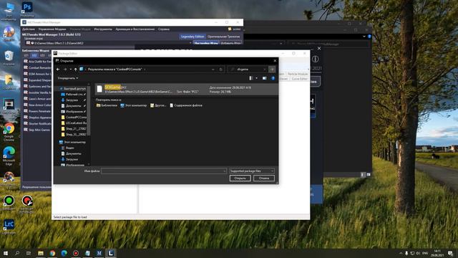458x258 pixels.
Task: Click the Open (Открыть) button
Action: click(240, 178)
